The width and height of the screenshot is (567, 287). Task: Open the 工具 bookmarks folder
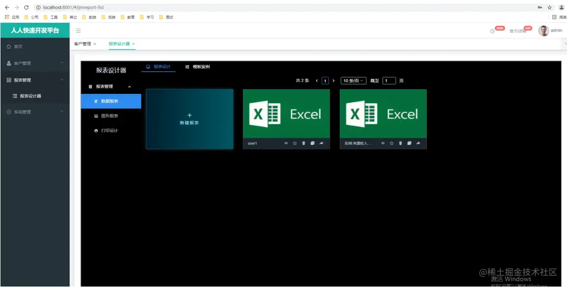click(51, 17)
